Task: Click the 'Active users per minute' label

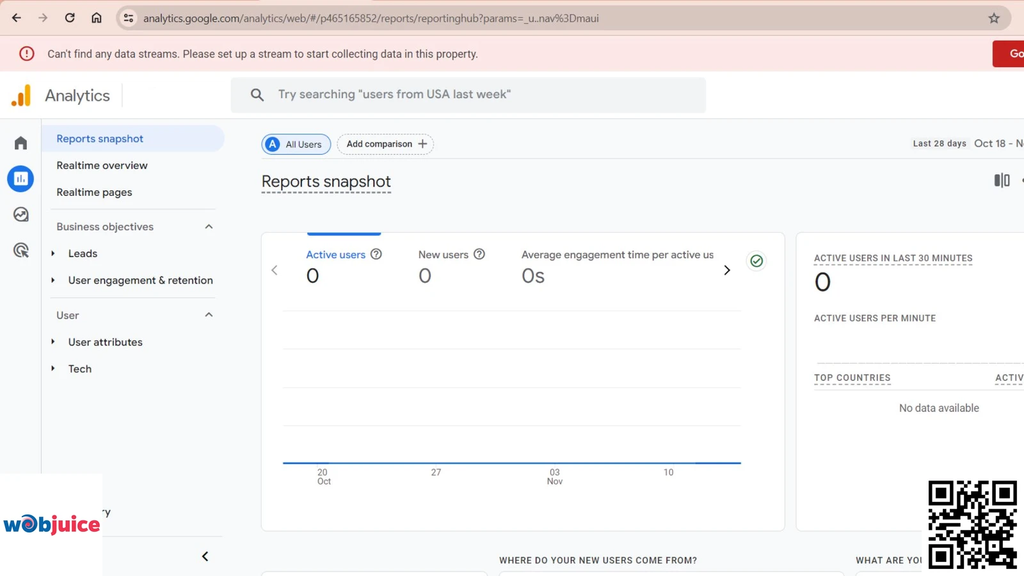Action: [x=874, y=318]
